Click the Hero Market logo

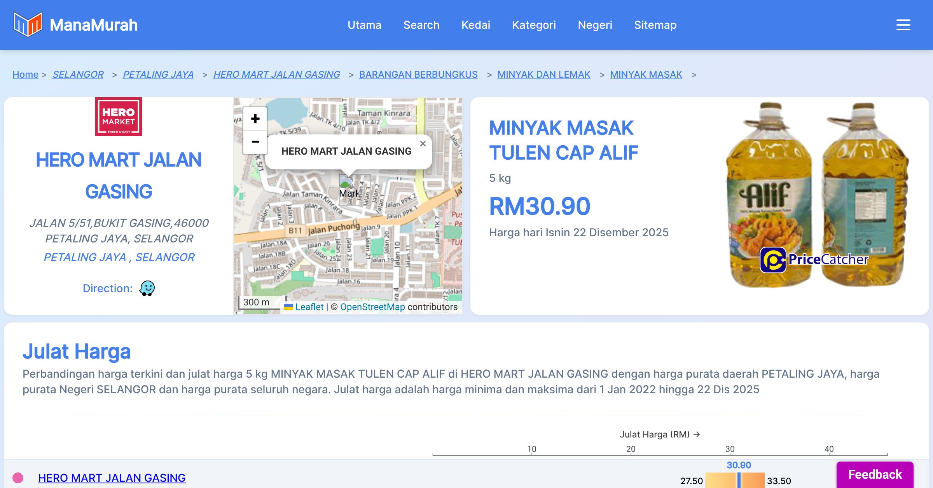[119, 117]
